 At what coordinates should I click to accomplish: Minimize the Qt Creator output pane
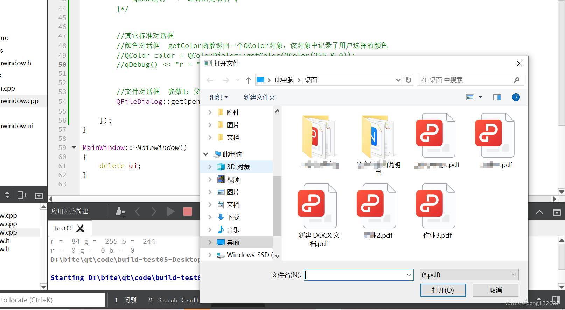coord(557,212)
